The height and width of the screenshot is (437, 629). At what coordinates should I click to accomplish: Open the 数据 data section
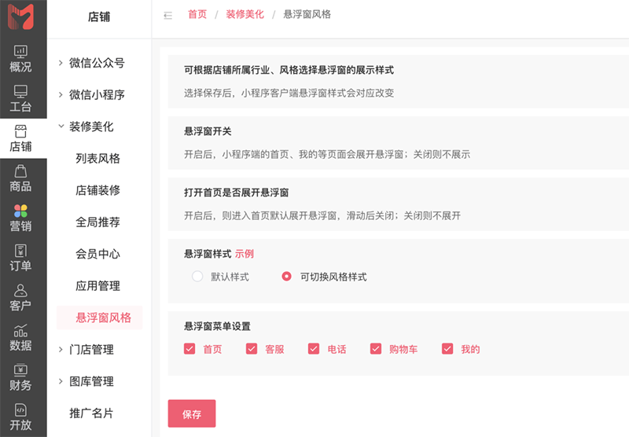coord(20,337)
